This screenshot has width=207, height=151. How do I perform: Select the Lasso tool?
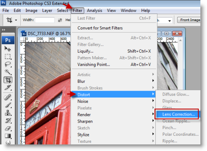7,64
